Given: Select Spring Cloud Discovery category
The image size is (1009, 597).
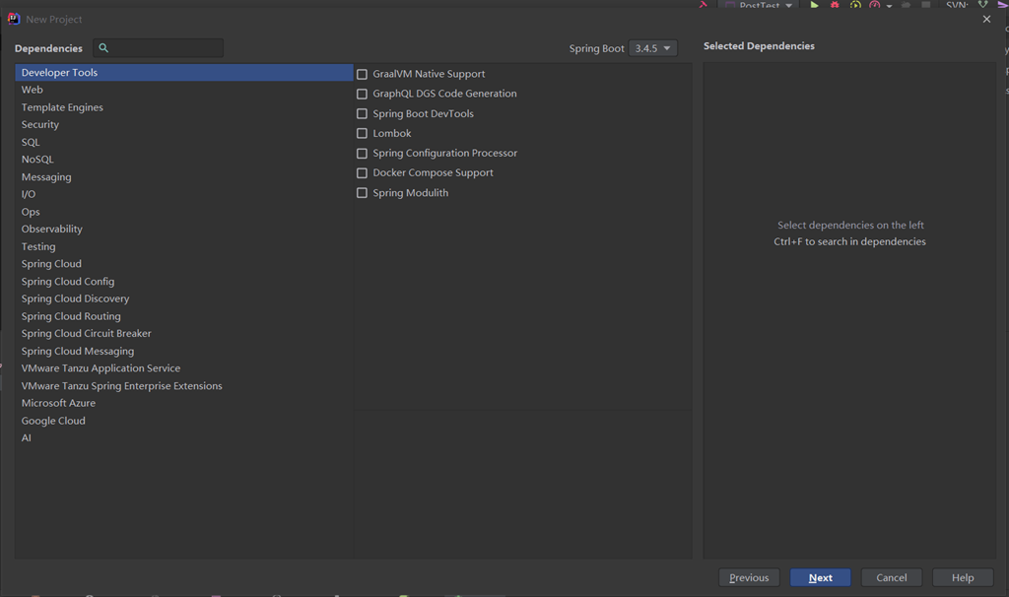Looking at the screenshot, I should coord(184,298).
